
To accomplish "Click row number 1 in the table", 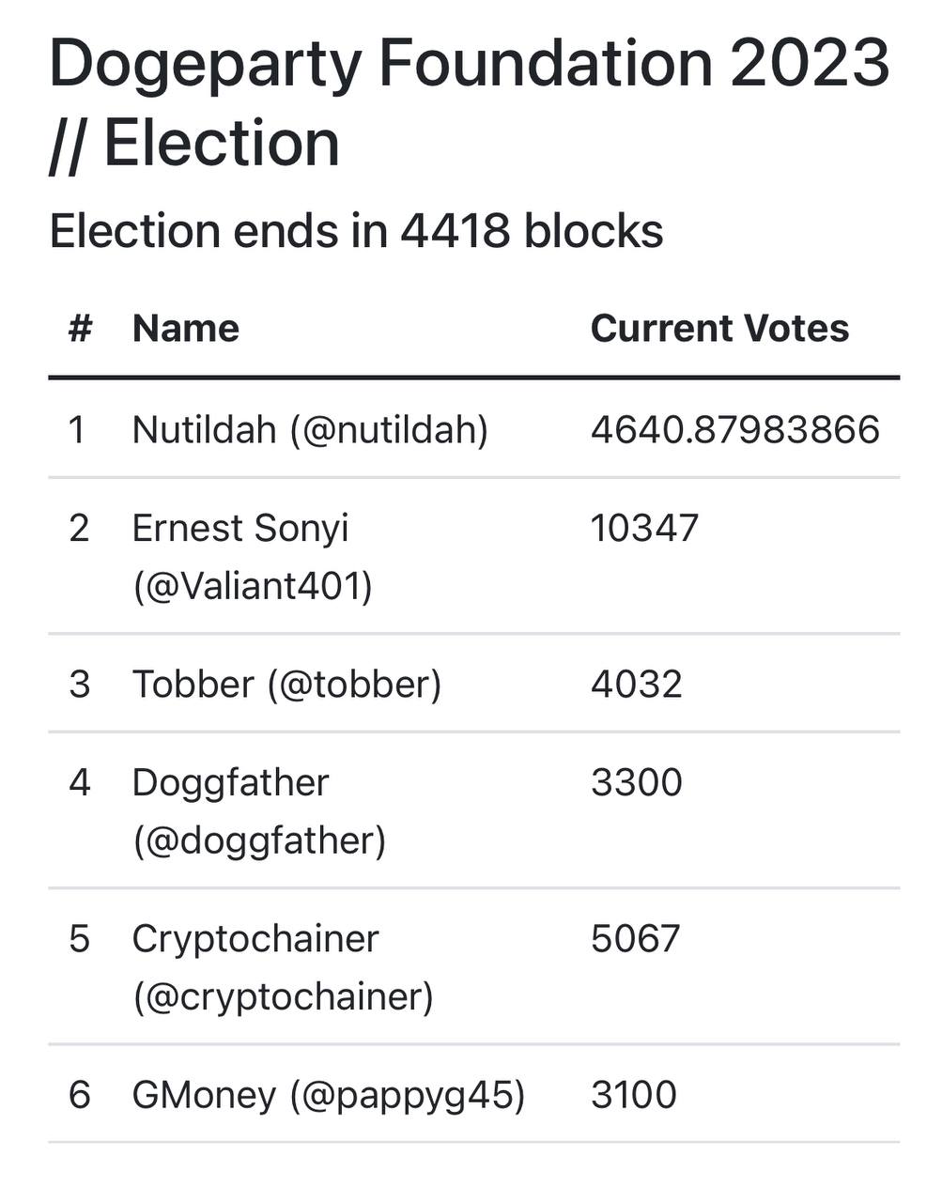I will [77, 430].
